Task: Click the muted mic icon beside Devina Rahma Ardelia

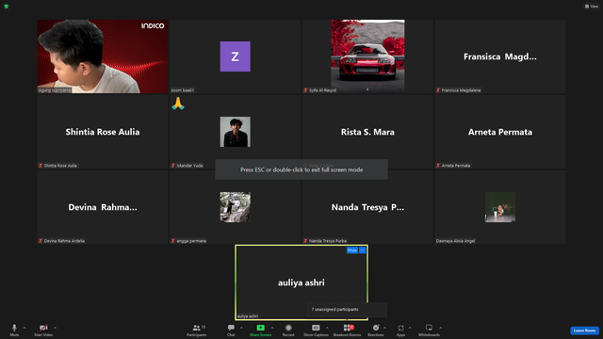Action: [x=41, y=241]
